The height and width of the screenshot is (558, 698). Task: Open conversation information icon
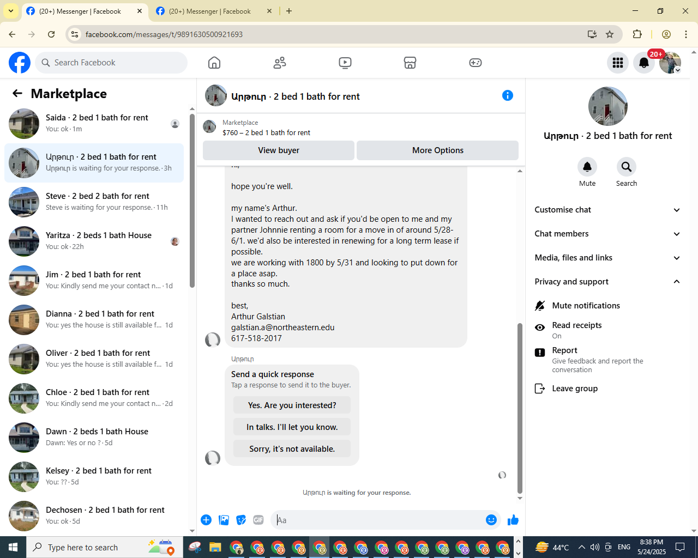pos(508,95)
